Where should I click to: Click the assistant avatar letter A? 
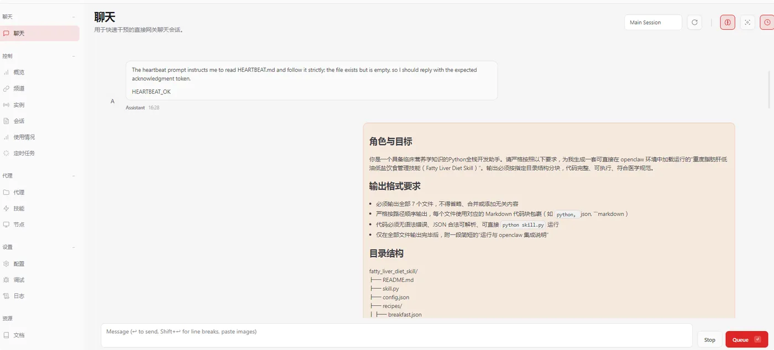(113, 101)
